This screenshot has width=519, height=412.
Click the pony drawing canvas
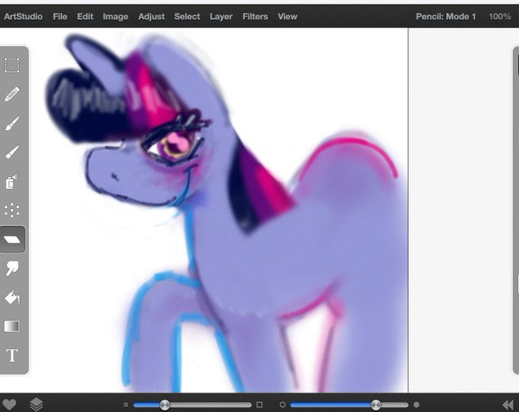pyautogui.click(x=218, y=211)
